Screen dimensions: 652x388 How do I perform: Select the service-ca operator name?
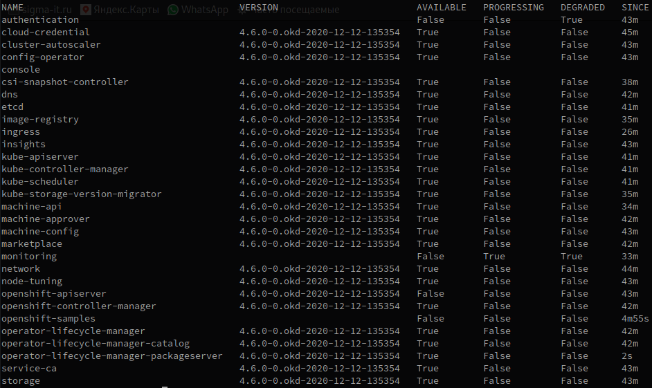[29, 369]
